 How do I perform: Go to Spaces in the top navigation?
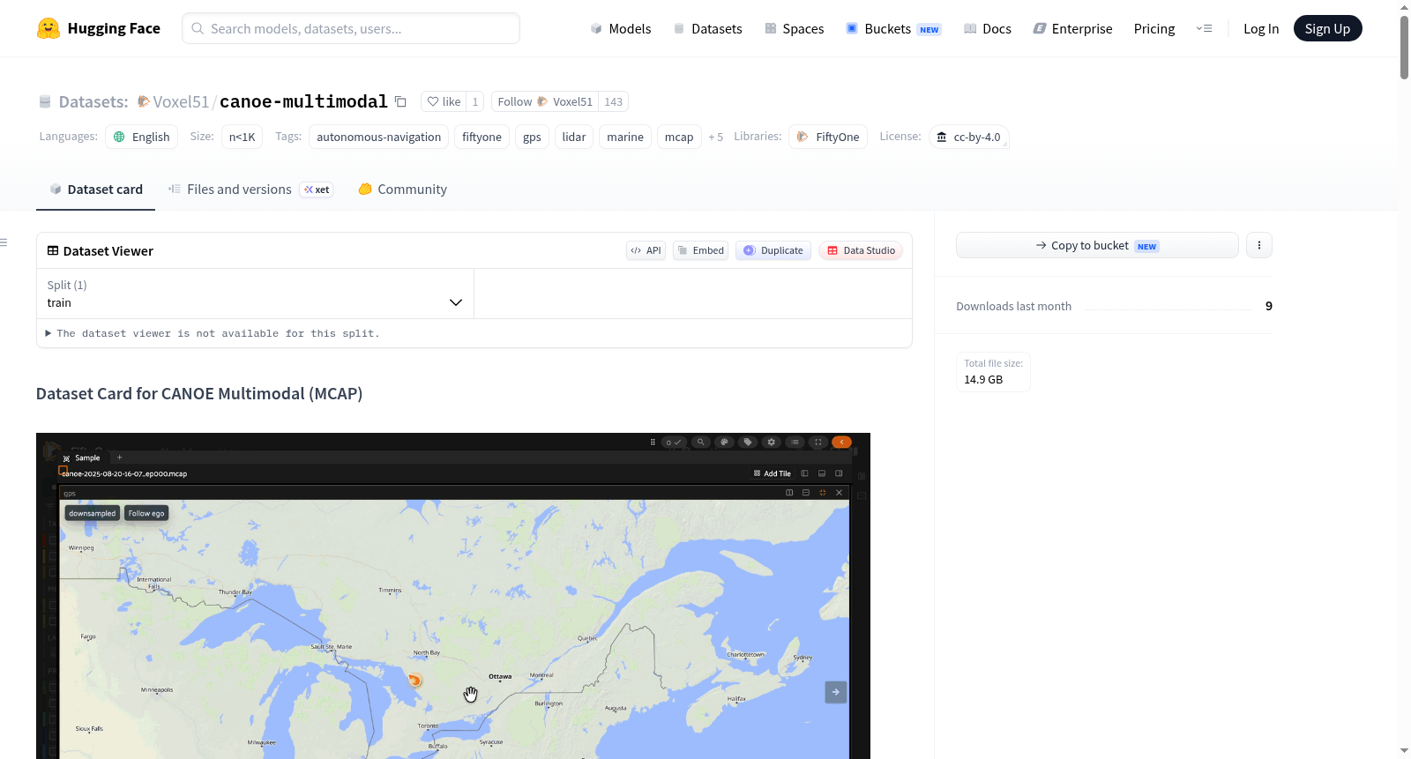tap(794, 28)
